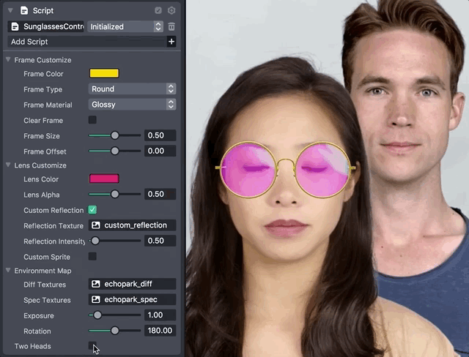
Task: Toggle the Script component enabled checkbox
Action: pyautogui.click(x=158, y=11)
